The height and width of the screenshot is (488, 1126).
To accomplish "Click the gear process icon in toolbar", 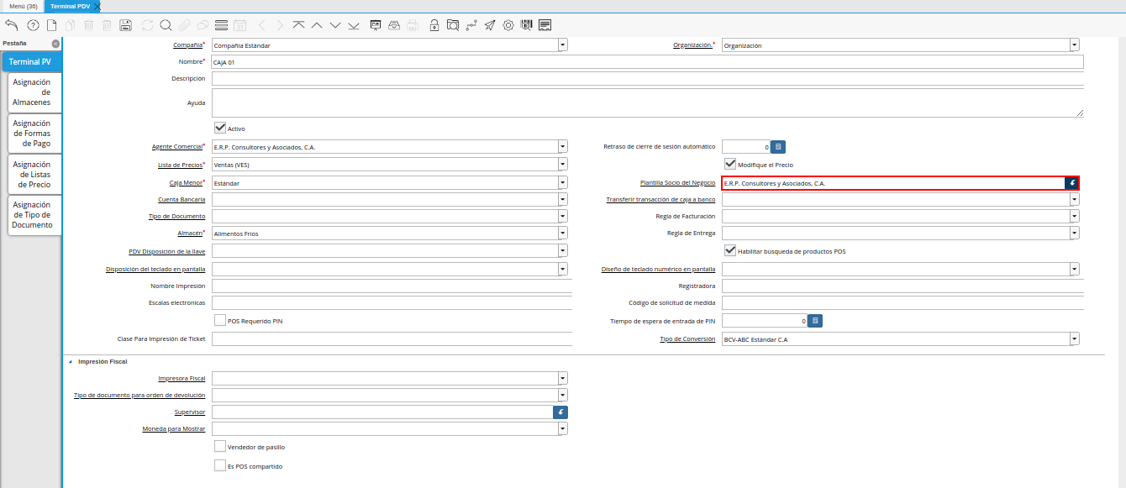I will click(x=508, y=25).
